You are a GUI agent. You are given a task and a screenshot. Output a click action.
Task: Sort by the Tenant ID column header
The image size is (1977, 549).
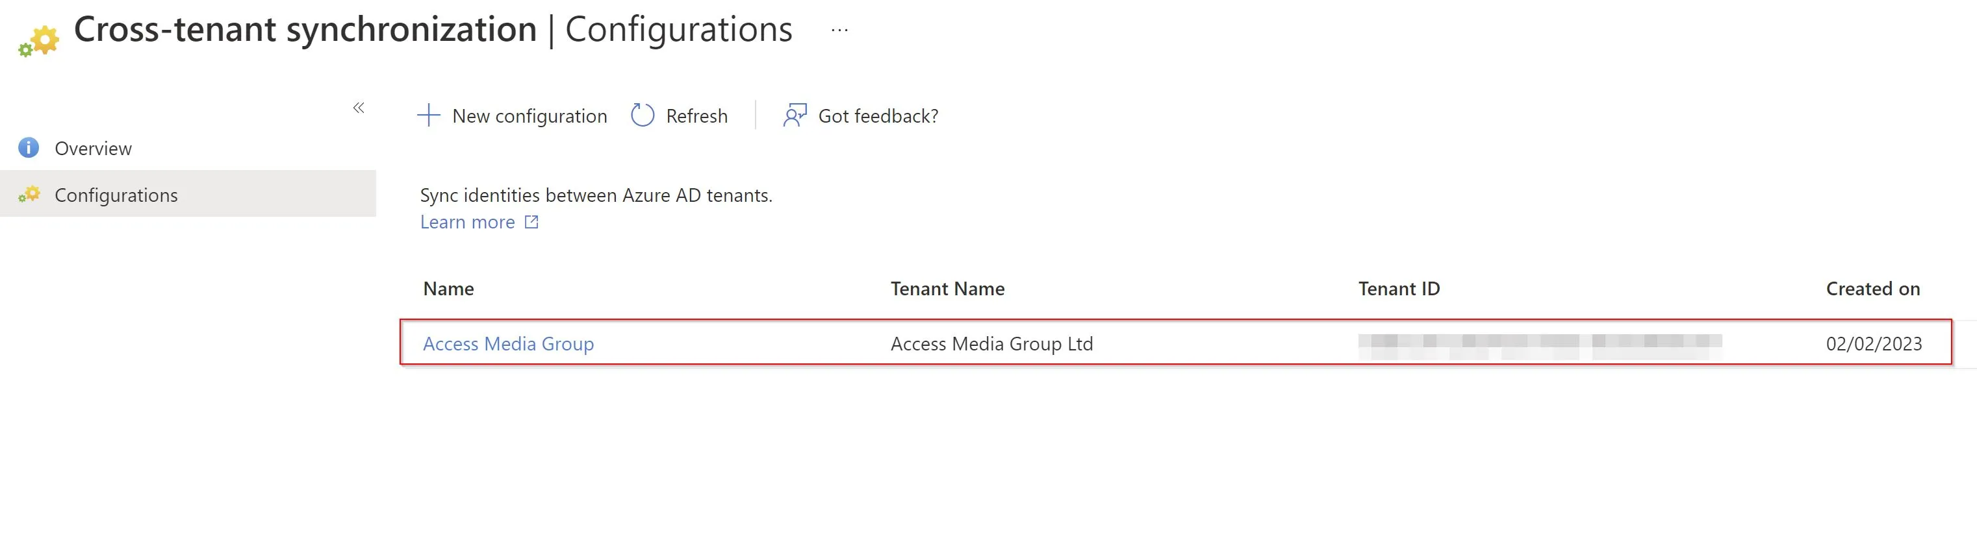click(1398, 289)
